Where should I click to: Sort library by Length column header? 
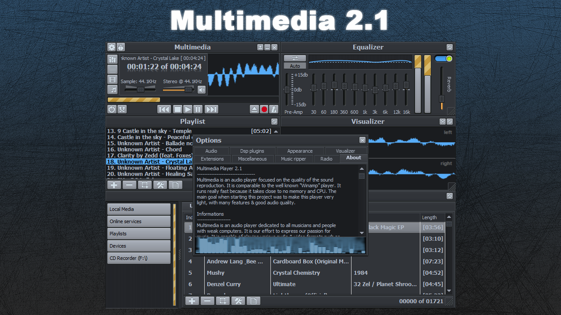click(432, 217)
